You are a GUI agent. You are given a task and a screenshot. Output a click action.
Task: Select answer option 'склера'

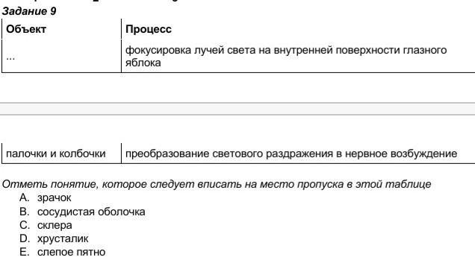click(55, 225)
